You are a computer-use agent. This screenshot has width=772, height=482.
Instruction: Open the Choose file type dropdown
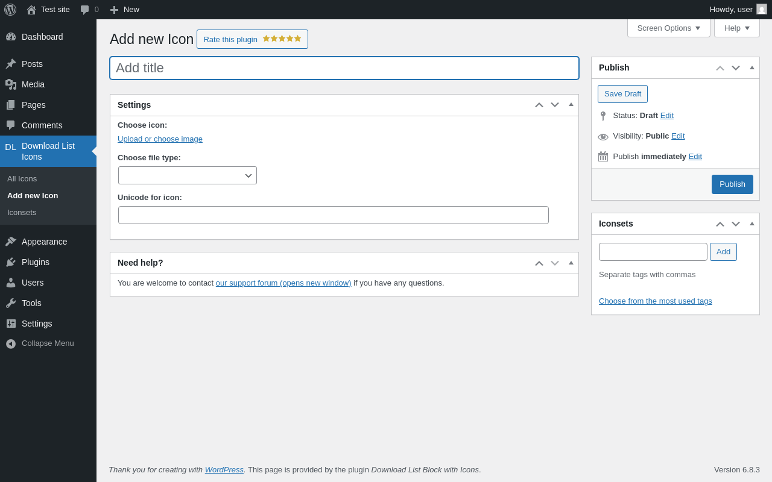[188, 175]
